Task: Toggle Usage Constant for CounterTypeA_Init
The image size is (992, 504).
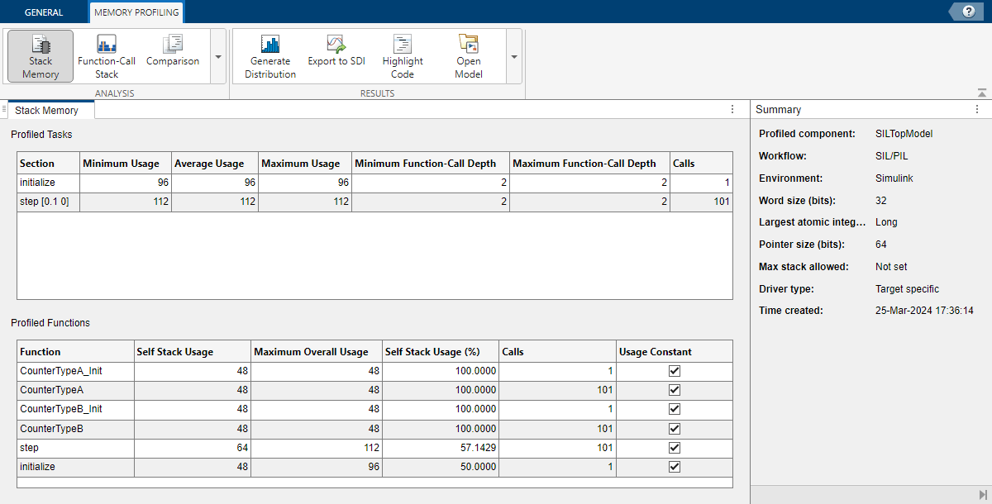Action: coord(675,371)
